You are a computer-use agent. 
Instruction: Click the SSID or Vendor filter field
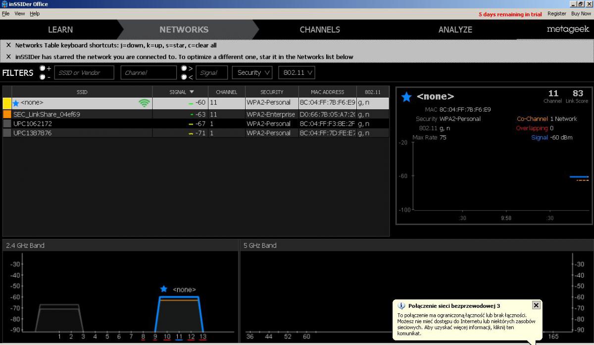84,72
